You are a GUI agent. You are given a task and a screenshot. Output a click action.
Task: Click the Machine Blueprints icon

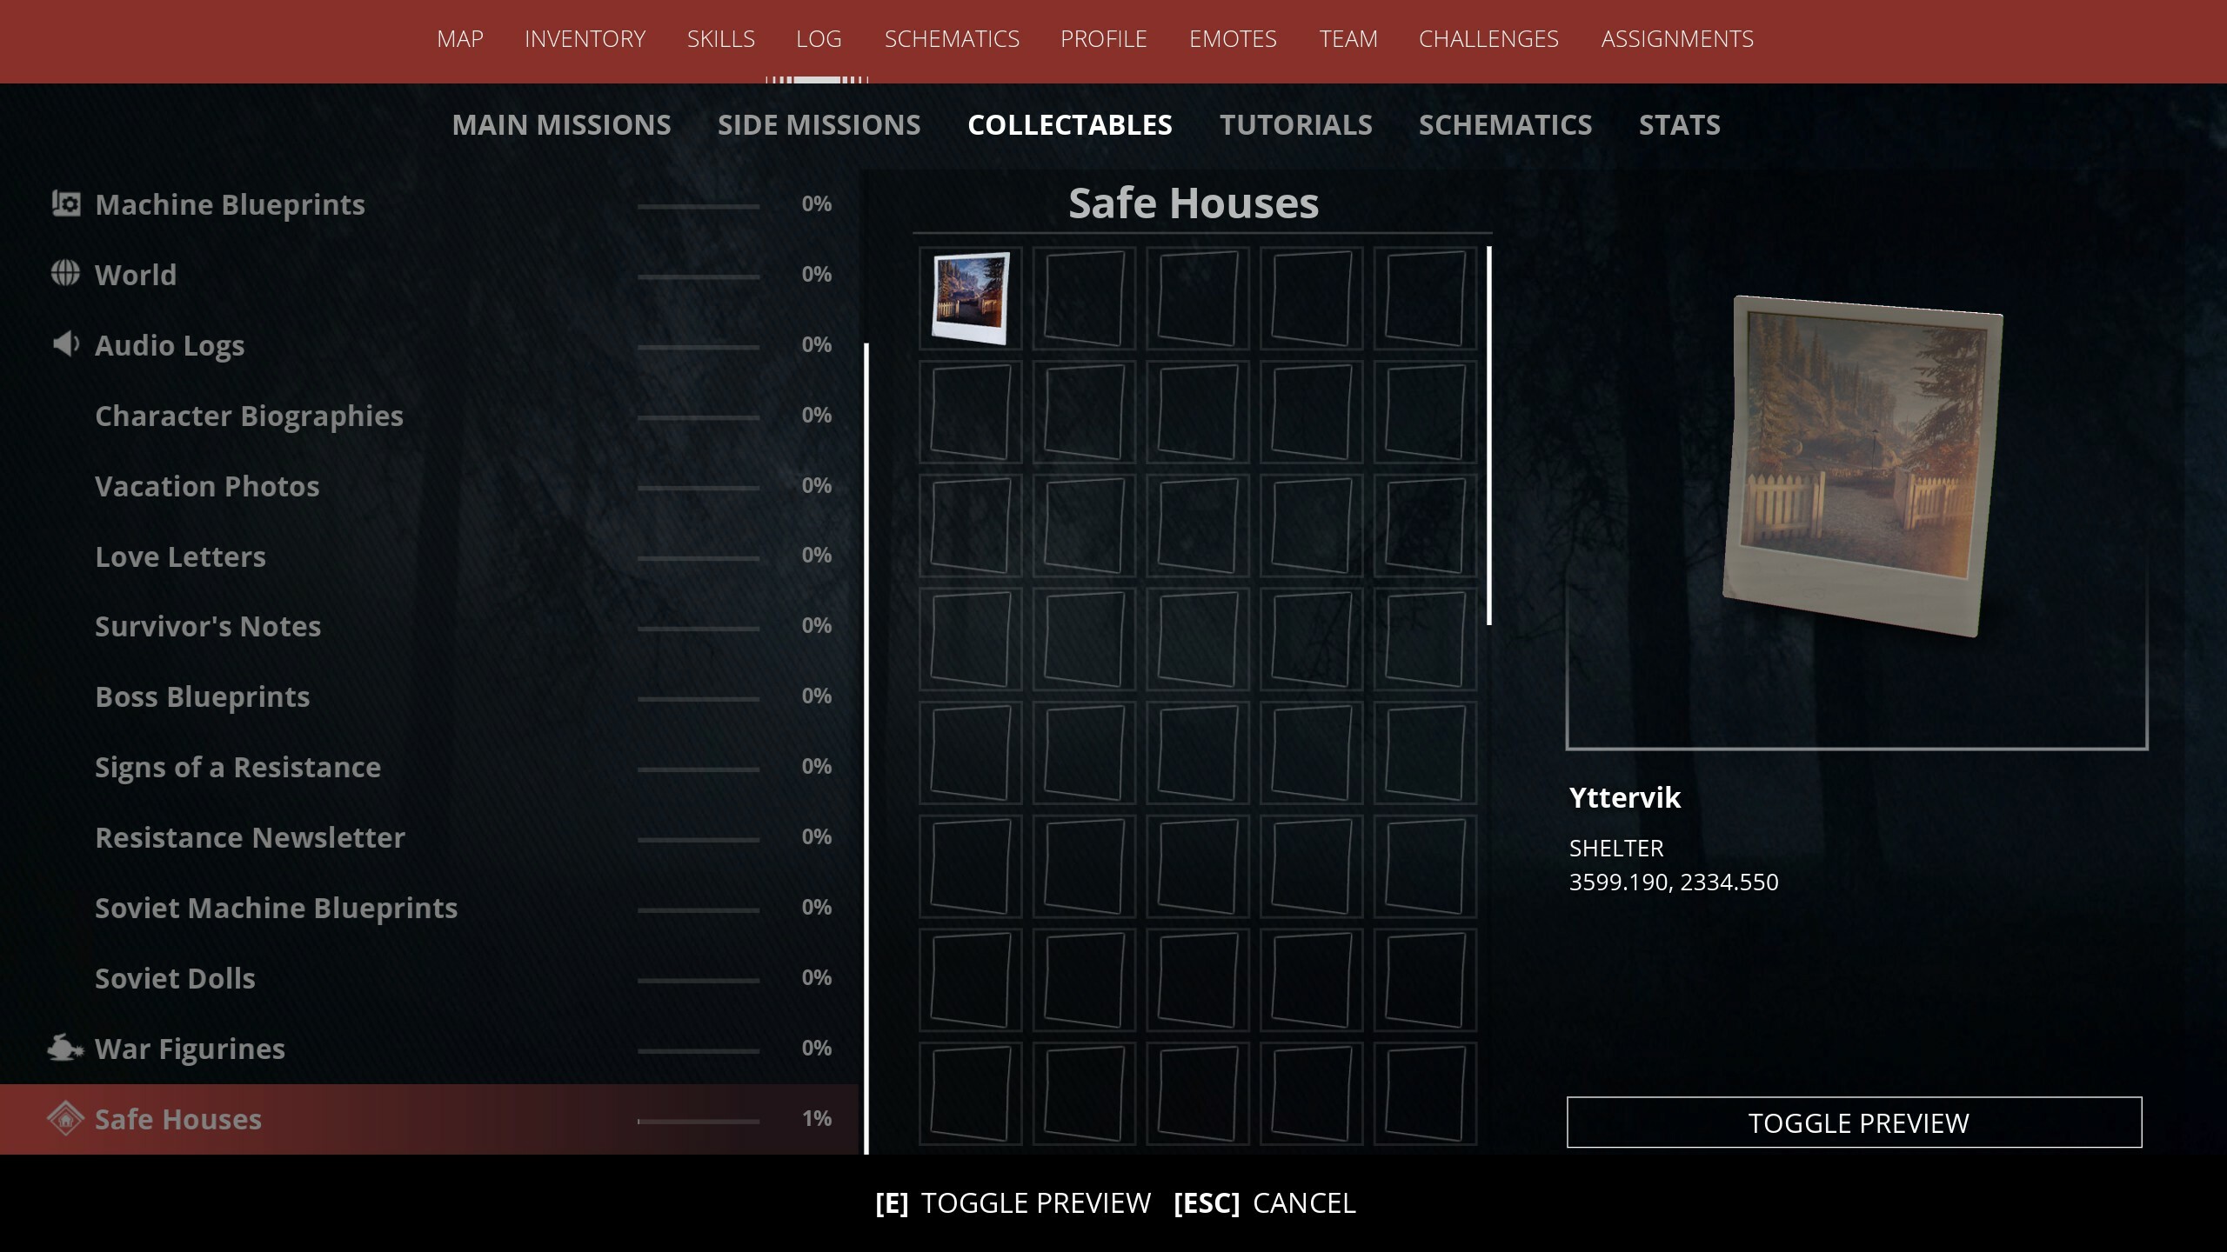click(66, 203)
